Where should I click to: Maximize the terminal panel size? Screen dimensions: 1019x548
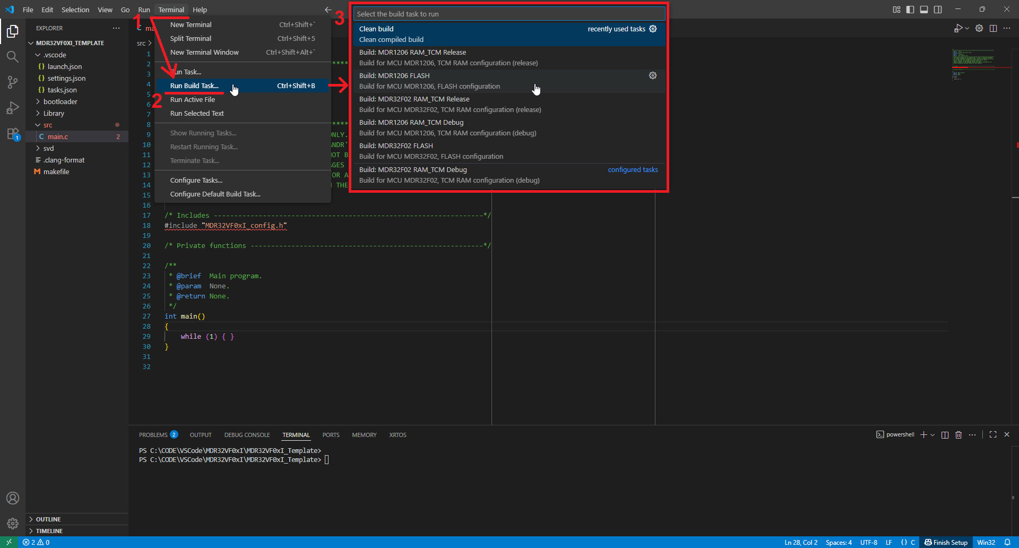coord(993,434)
